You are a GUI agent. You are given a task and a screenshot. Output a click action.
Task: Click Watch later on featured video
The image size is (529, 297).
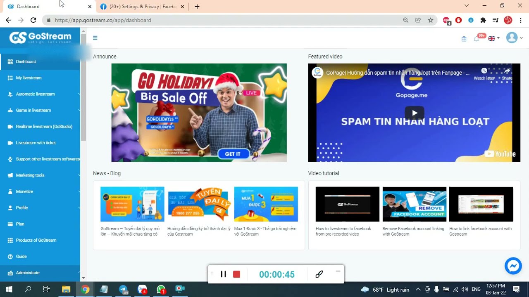point(484,74)
